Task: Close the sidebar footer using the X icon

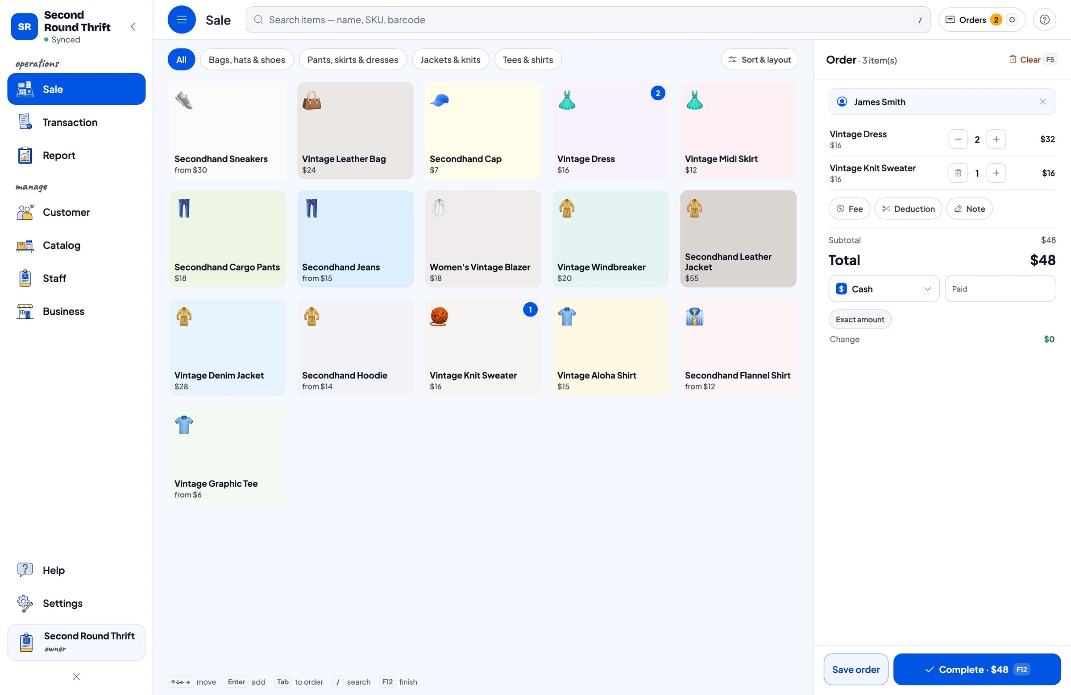Action: [x=76, y=677]
